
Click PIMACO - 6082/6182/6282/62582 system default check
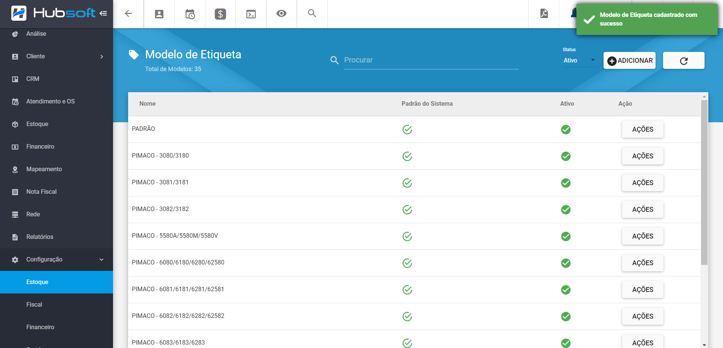(x=407, y=316)
